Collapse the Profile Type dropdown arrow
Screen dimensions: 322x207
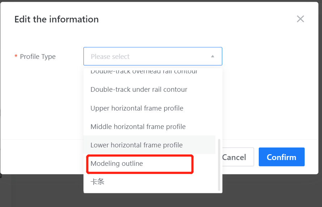[x=212, y=56]
